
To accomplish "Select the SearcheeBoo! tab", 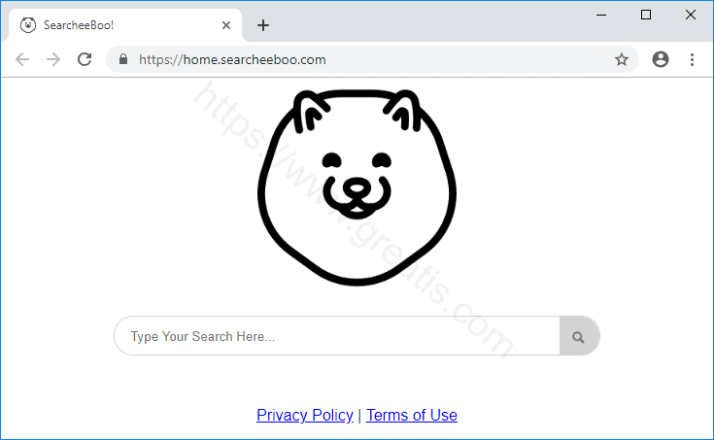I will click(x=124, y=25).
